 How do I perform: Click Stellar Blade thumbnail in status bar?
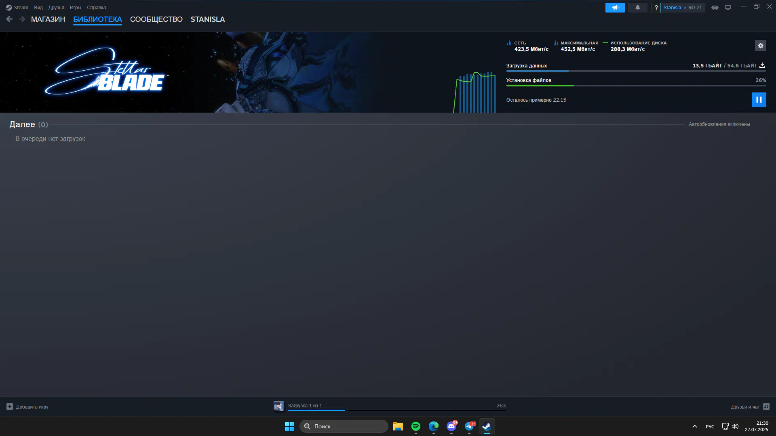tap(279, 406)
